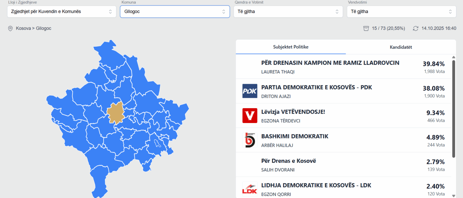Click the refresh icon beside timestamp

pyautogui.click(x=416, y=28)
